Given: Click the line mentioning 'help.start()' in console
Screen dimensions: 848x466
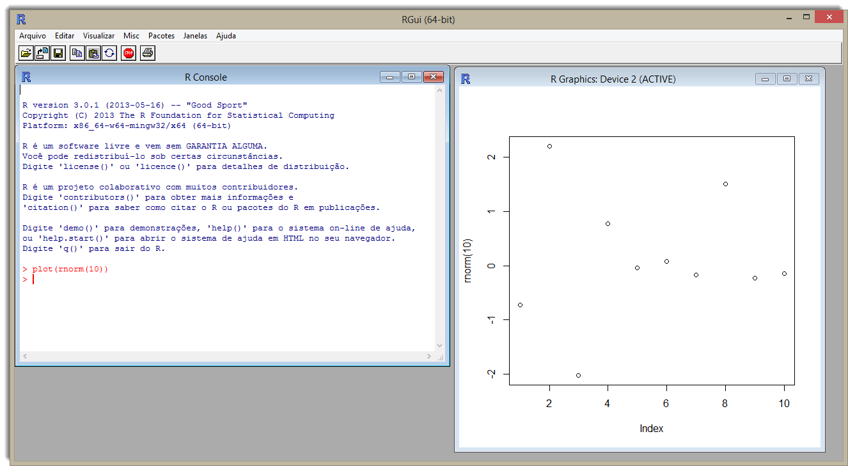Looking at the screenshot, I should point(209,238).
